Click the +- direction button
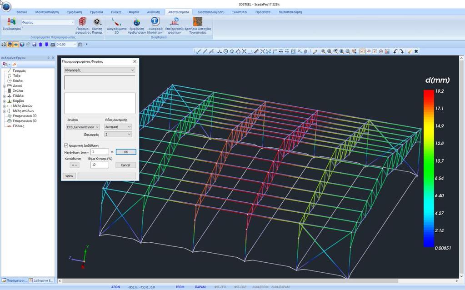Screen dimensions: 465x290 [75, 165]
